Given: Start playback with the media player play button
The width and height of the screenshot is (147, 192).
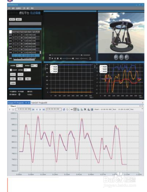Looking at the screenshot, I should pos(52,58).
